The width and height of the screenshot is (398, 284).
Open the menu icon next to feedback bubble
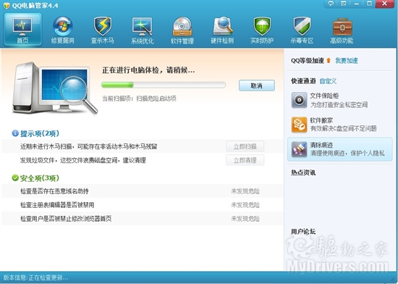(344, 4)
